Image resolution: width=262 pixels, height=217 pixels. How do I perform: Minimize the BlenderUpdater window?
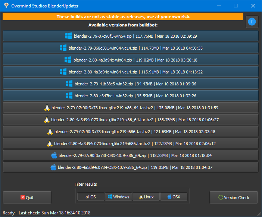[x=219, y=6]
